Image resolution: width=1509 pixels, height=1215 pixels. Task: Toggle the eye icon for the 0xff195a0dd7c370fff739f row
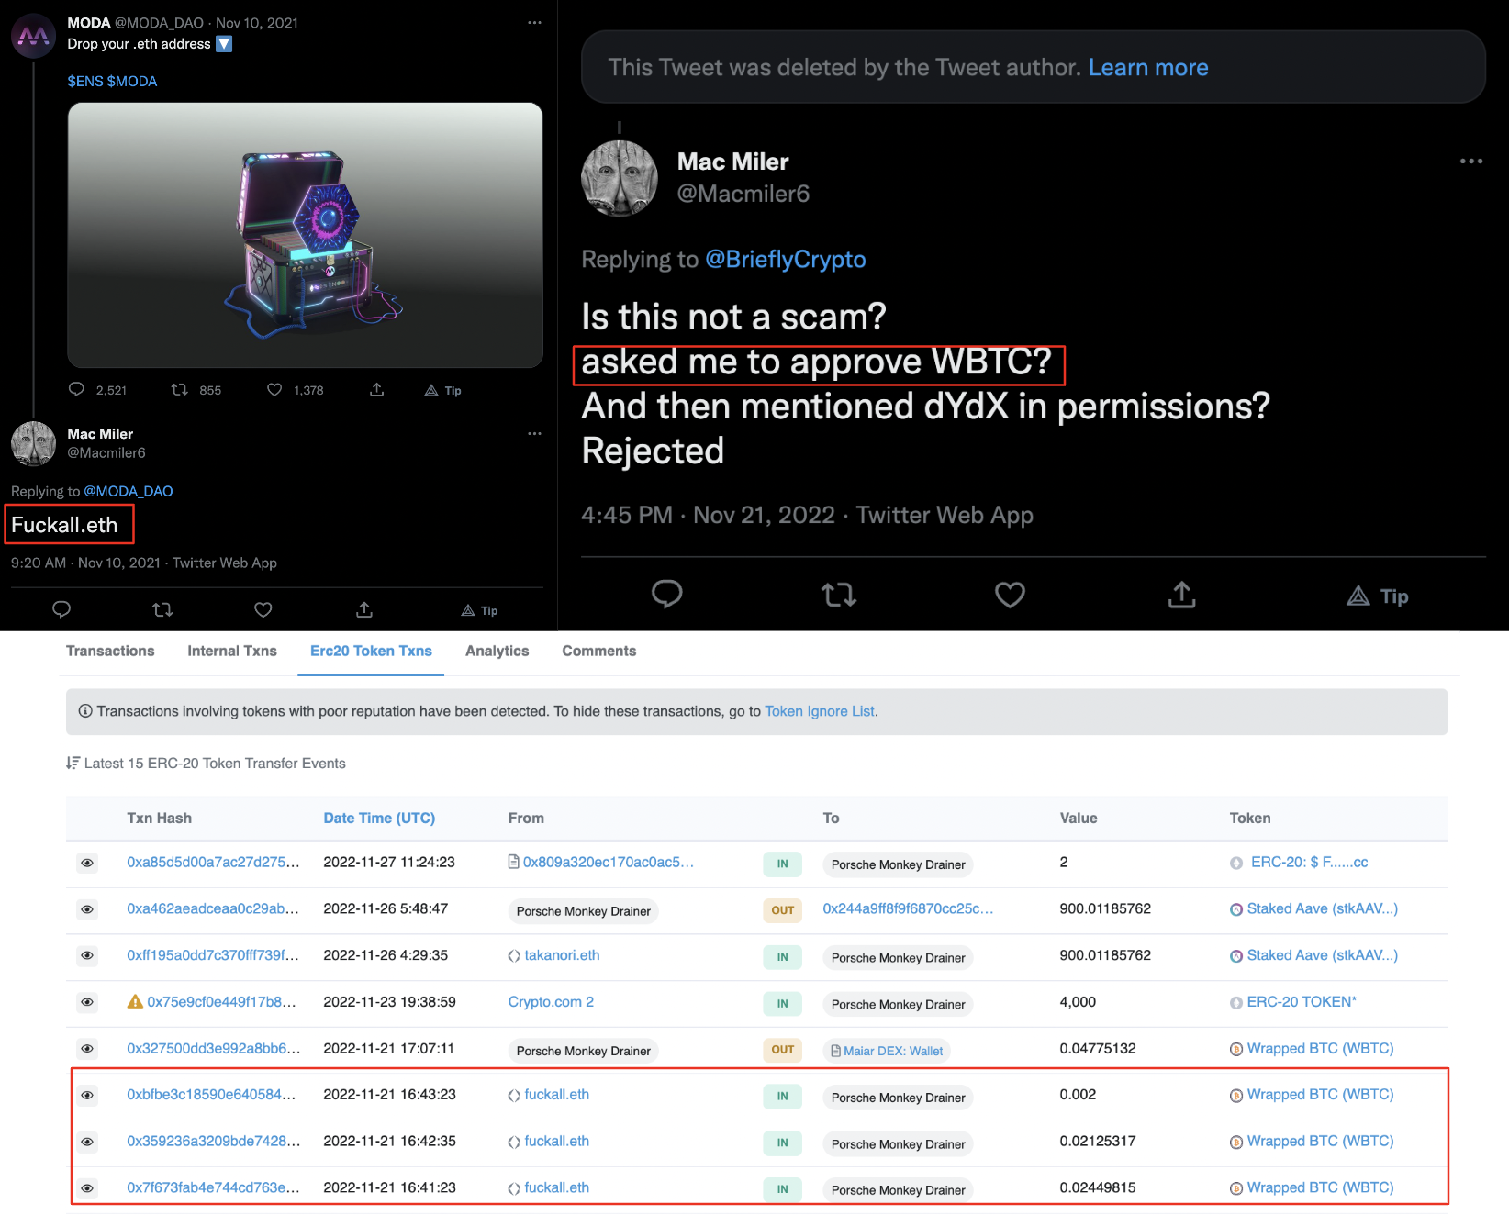pyautogui.click(x=87, y=955)
